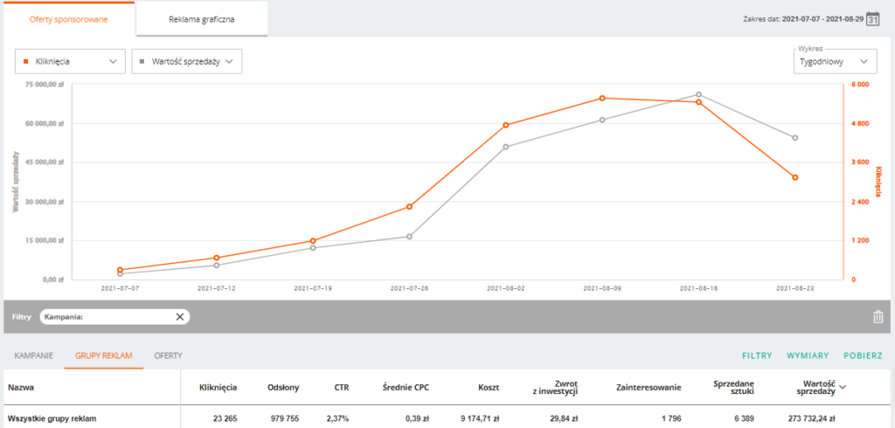895x428 pixels.
Task: Click the orange data point for 2021-08-09
Action: point(602,98)
